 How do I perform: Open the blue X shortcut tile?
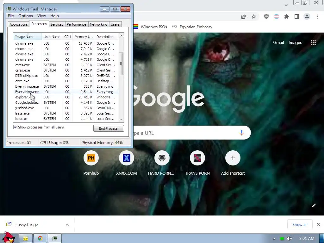tap(127, 158)
